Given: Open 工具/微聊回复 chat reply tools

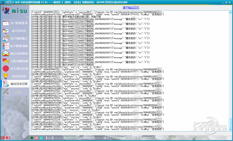Looking at the screenshot, I should [x=15, y=61].
